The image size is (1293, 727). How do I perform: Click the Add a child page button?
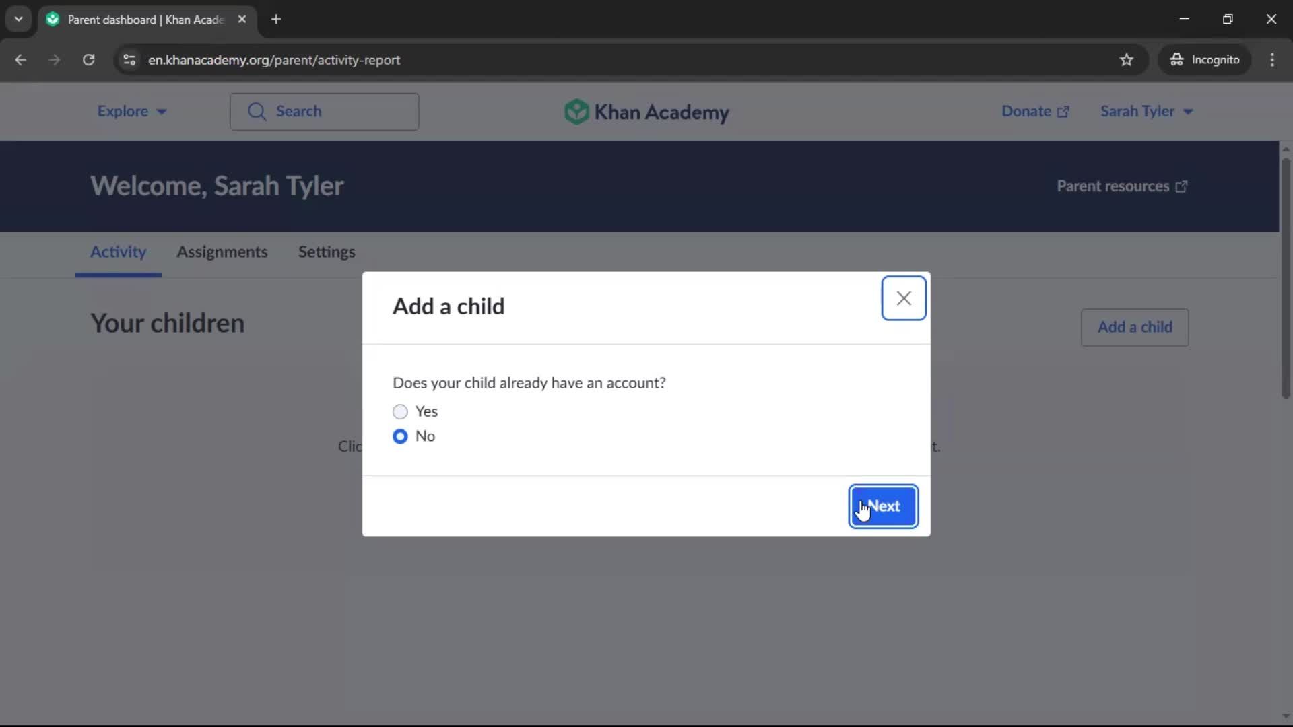pyautogui.click(x=1135, y=327)
